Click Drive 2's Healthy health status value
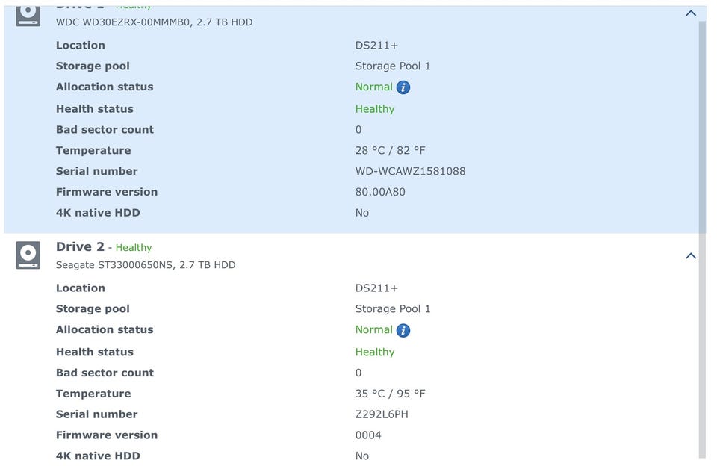717x466 pixels. [374, 352]
